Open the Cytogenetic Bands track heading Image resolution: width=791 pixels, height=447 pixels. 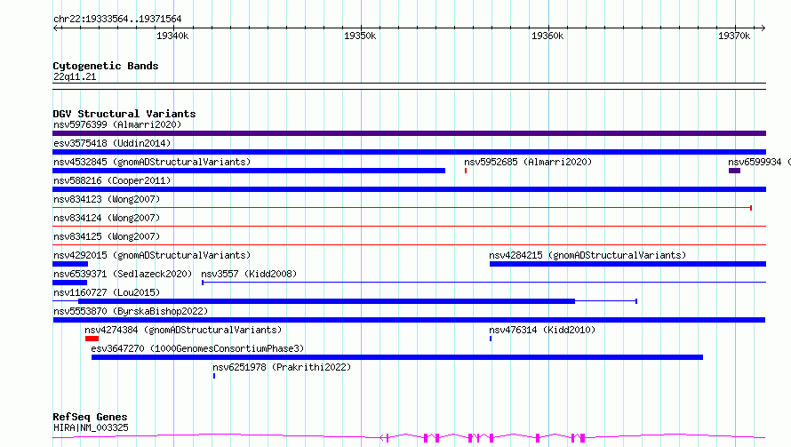[106, 66]
